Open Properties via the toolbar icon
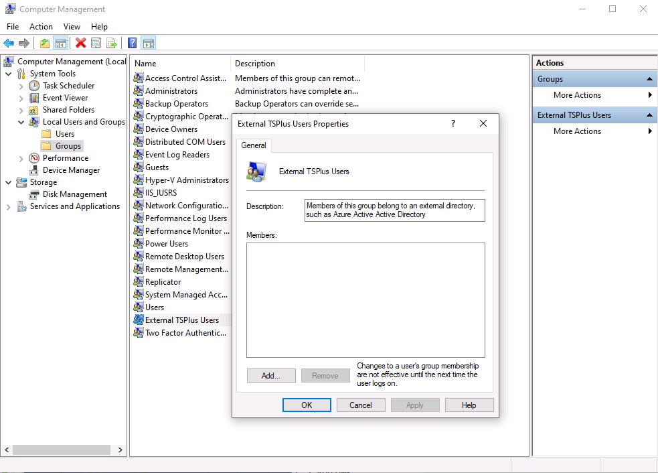This screenshot has height=473, width=658. [x=96, y=44]
